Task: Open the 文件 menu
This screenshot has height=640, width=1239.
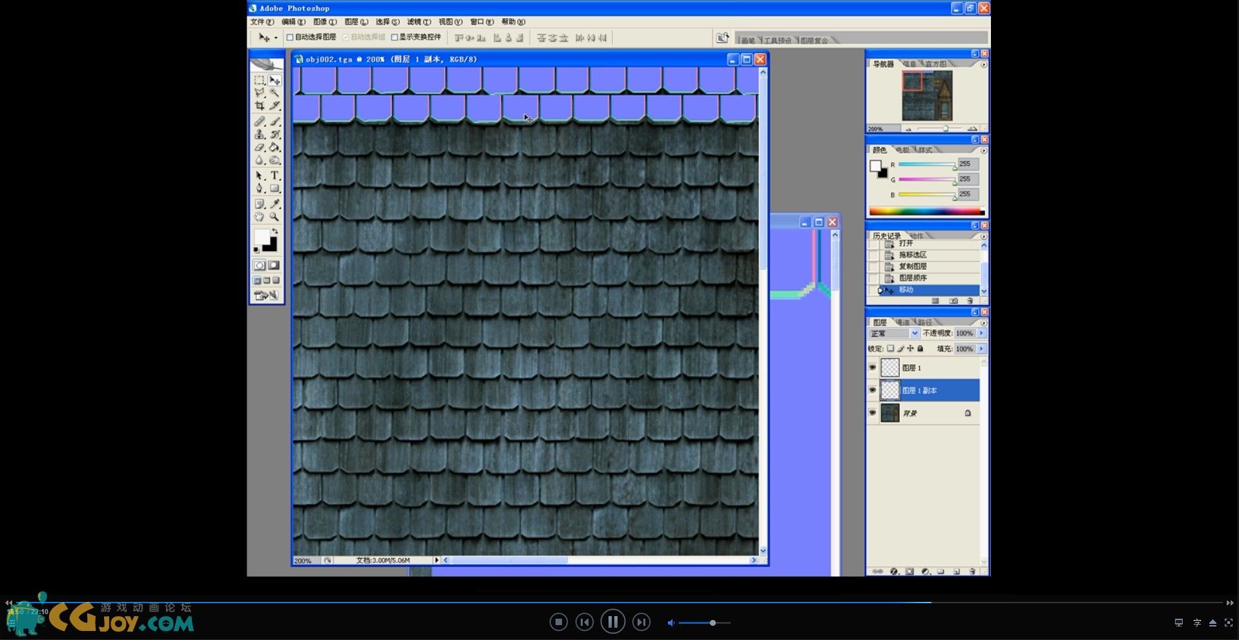Action: tap(262, 22)
